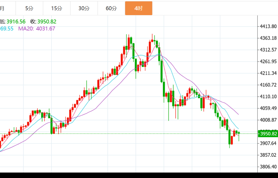Switch to the 60分 timeframe
Screen dimensions: 278x178
(111, 8)
